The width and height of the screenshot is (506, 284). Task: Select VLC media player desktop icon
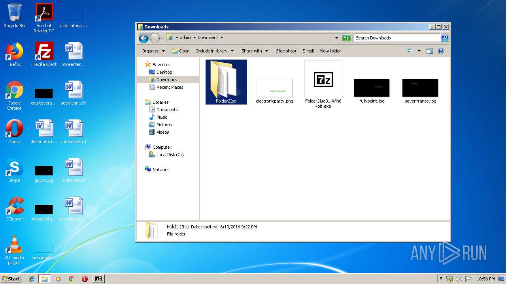pos(14,250)
